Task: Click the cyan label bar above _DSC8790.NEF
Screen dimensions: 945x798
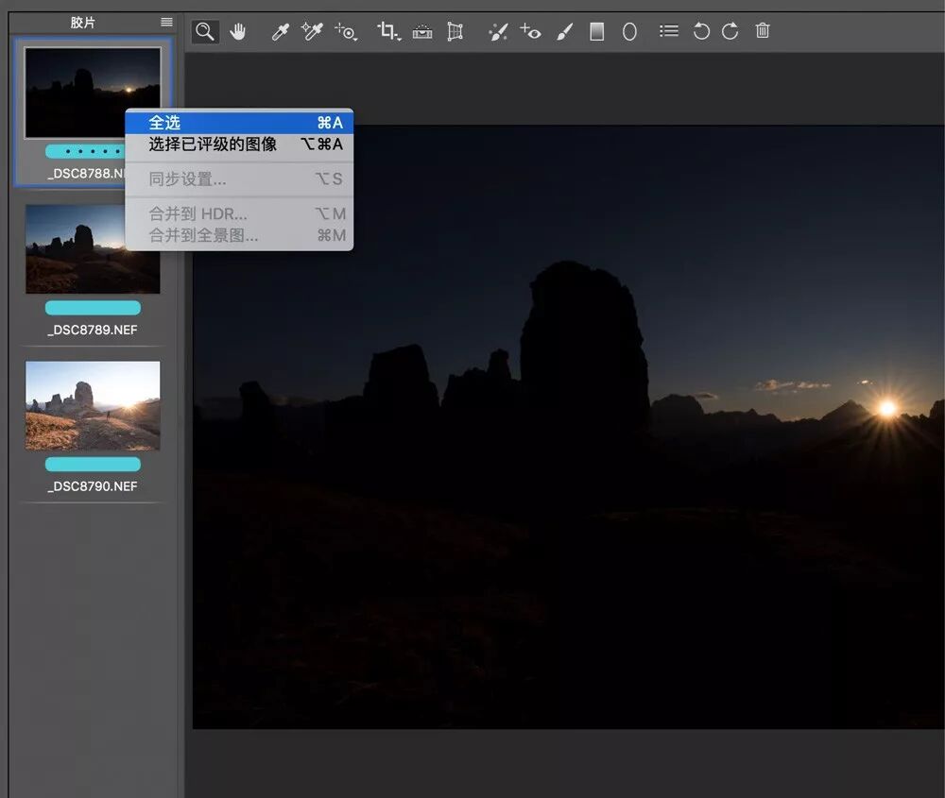Action: [x=93, y=465]
